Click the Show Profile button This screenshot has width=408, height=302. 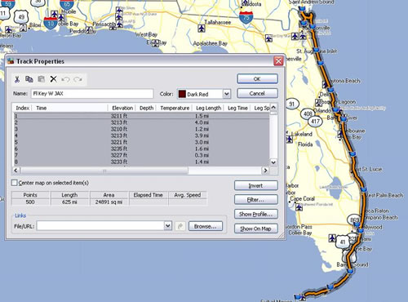[x=256, y=214]
